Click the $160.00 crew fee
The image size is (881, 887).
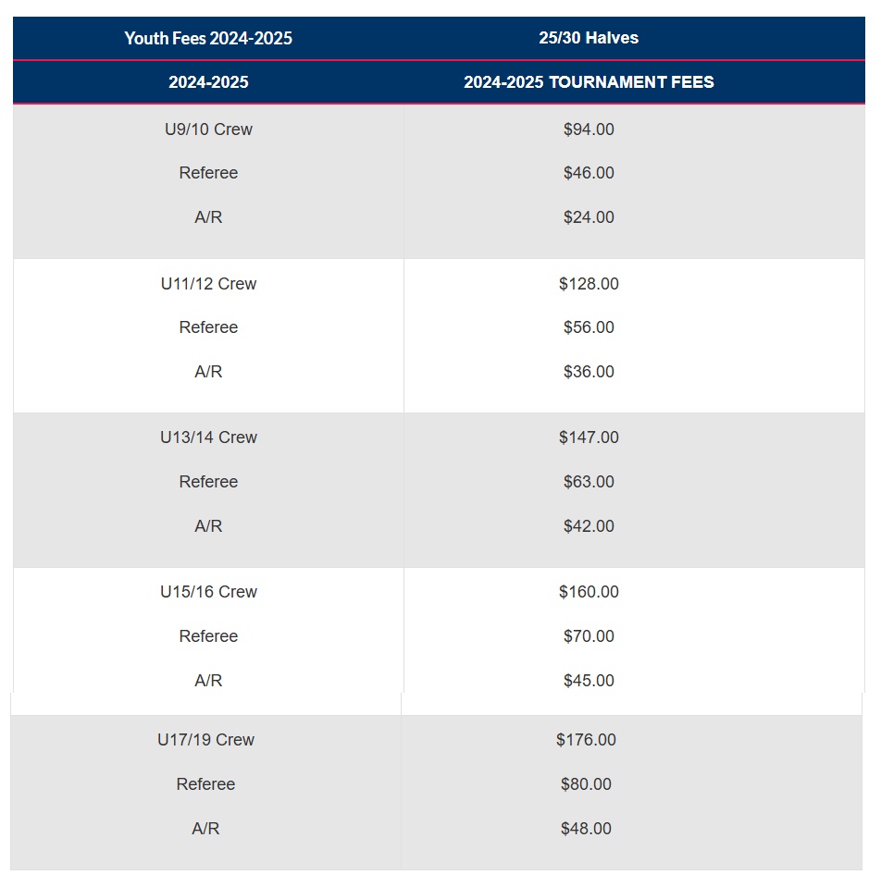589,592
